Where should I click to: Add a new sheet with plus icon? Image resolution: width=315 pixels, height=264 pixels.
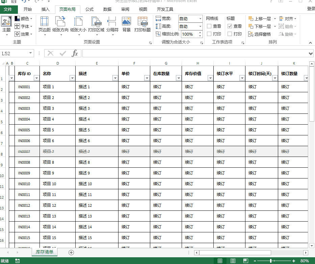(x=71, y=253)
